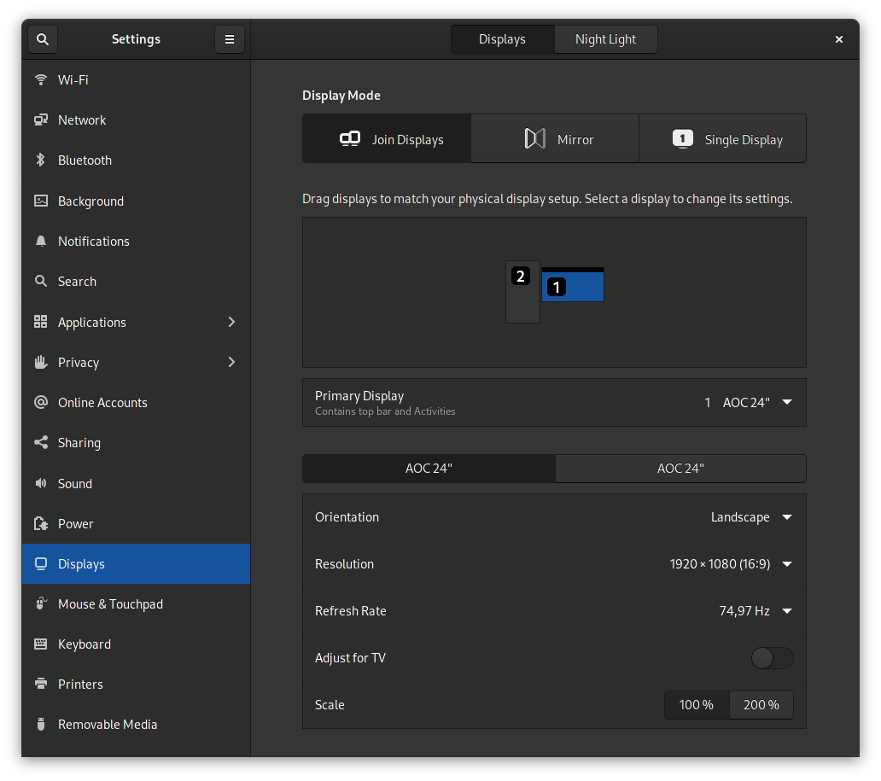Open Keyboard settings
Viewport: 881px width, 781px height.
click(x=136, y=644)
